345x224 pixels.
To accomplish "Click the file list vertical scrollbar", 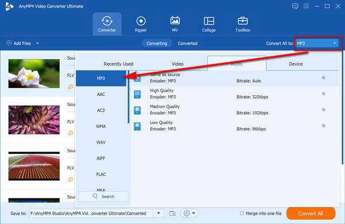I will 343,108.
